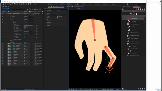The height and width of the screenshot is (91, 162).
Task: Expand the Transform : IK Line group
Action: coord(12,39)
